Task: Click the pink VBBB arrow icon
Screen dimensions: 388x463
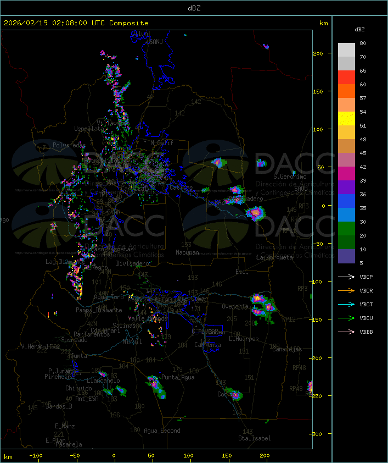Action: [x=346, y=332]
